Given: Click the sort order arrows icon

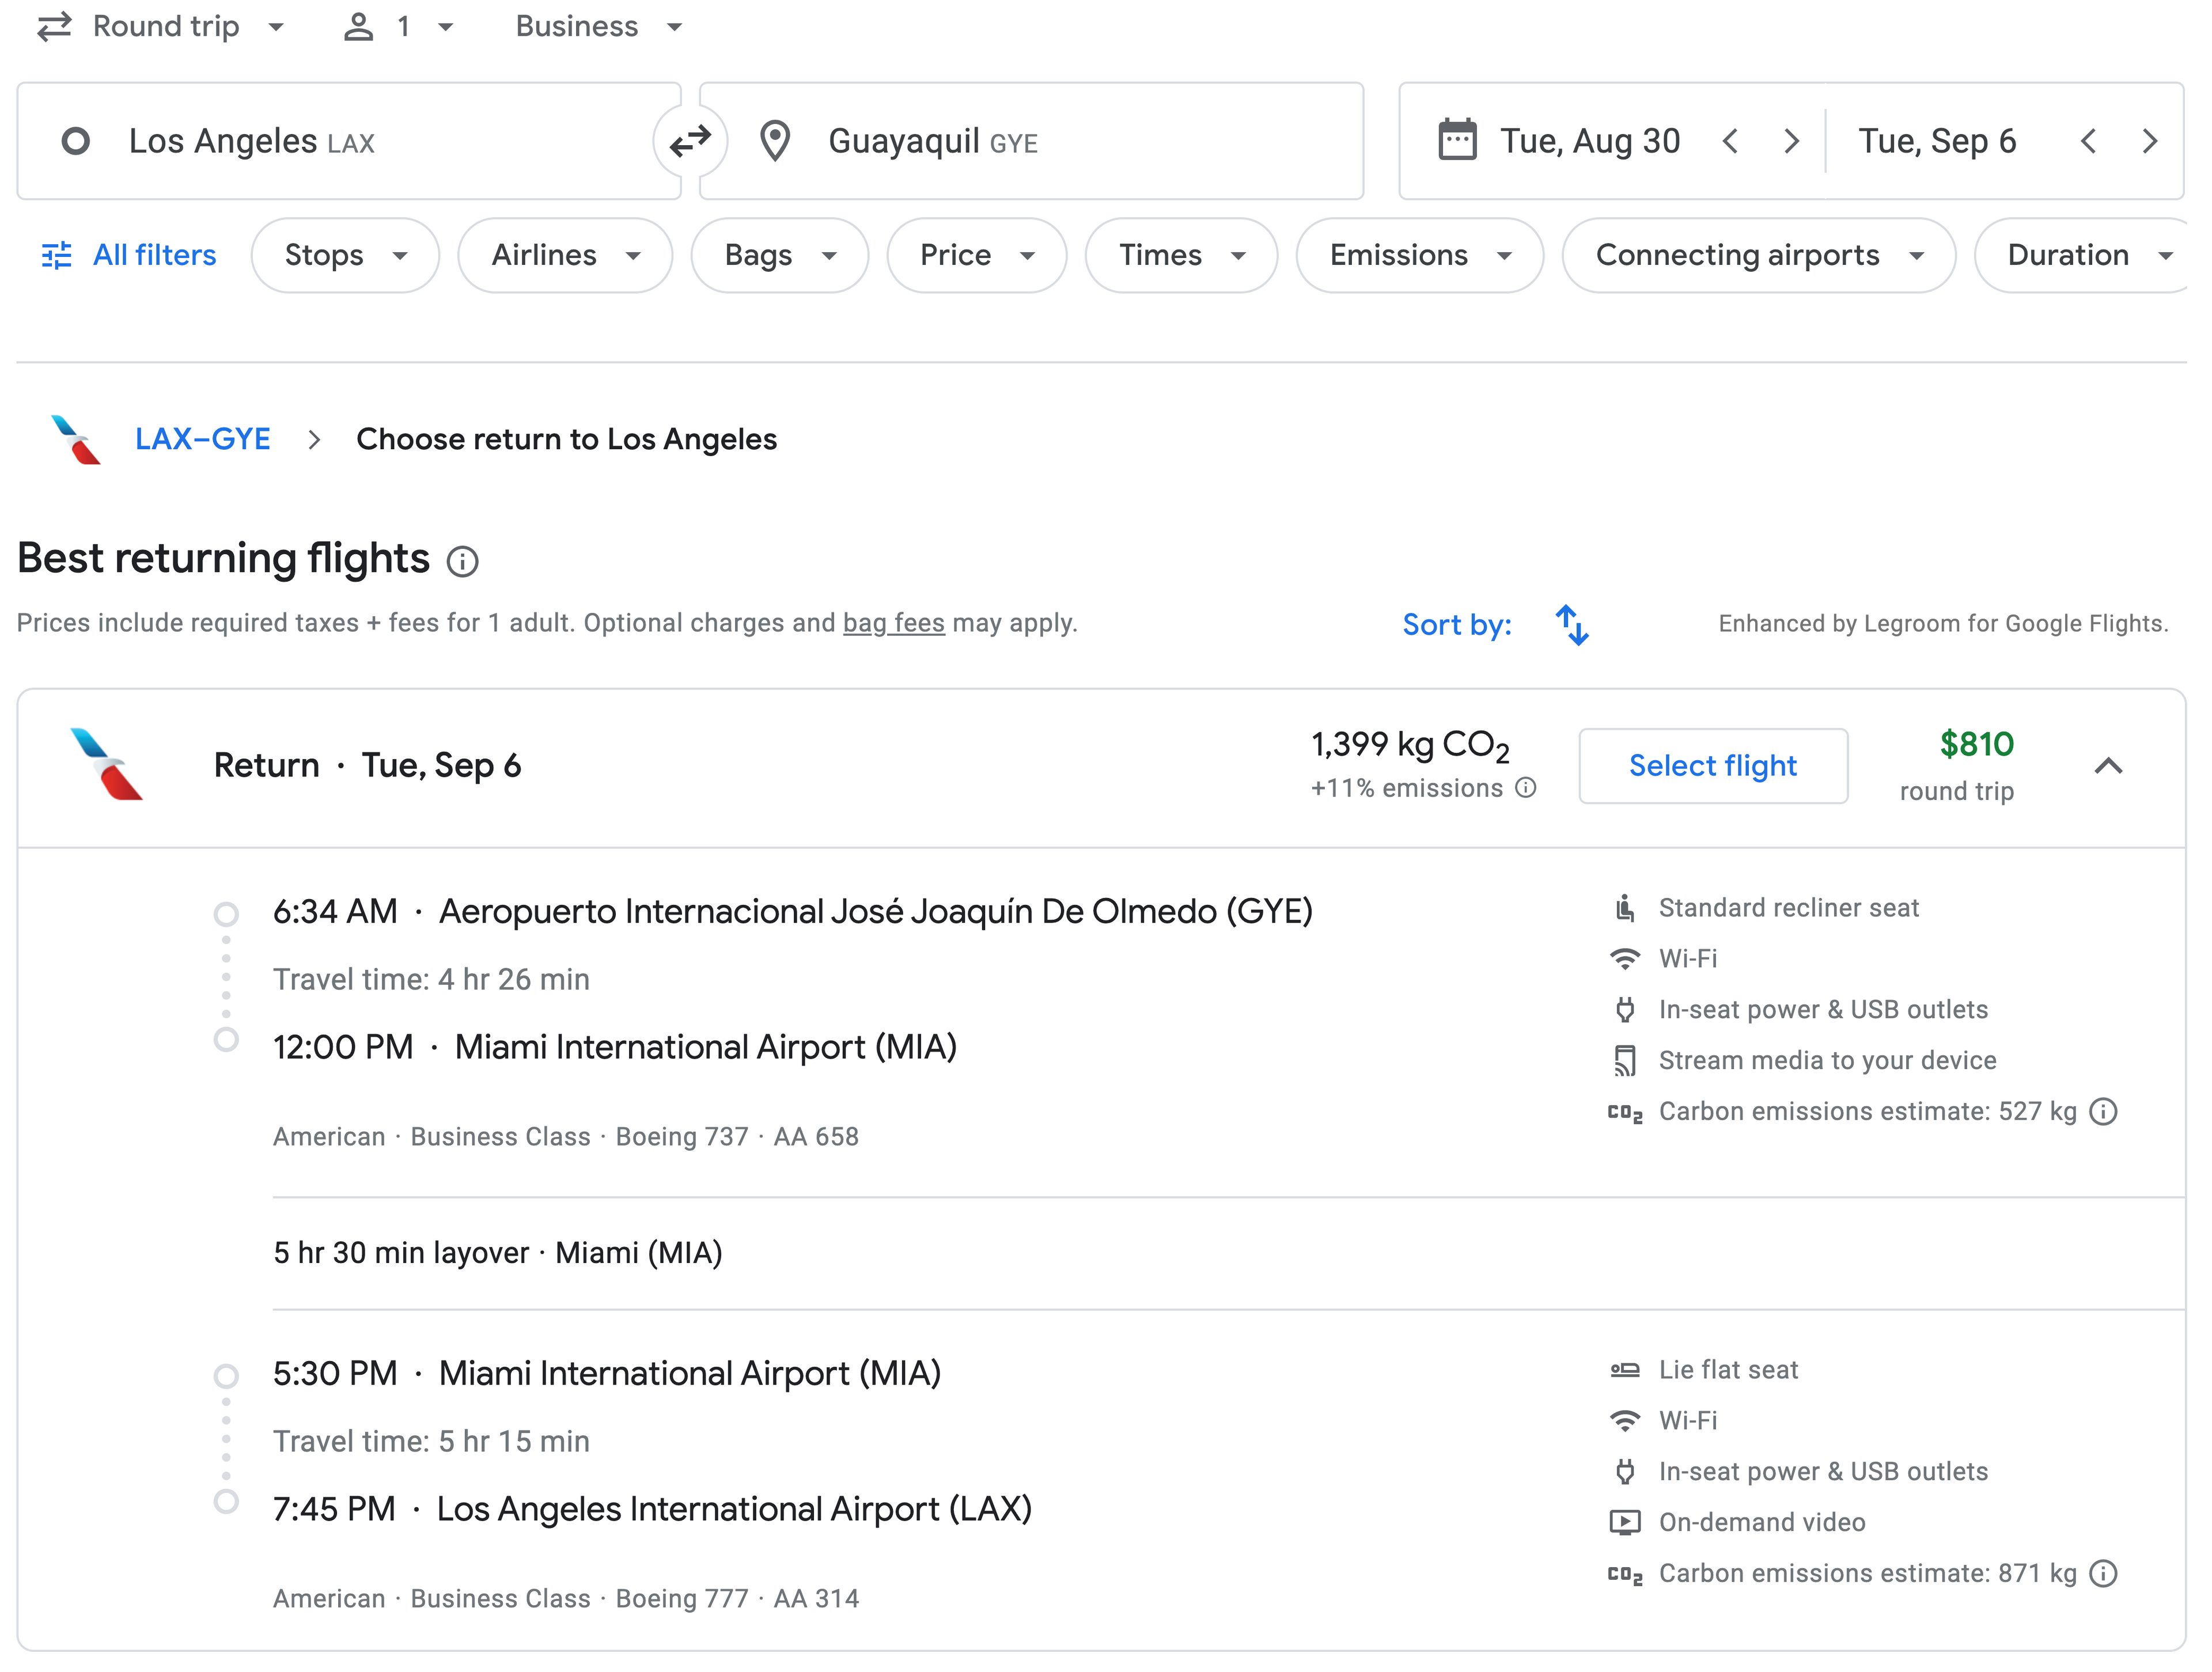Looking at the screenshot, I should 1571,625.
